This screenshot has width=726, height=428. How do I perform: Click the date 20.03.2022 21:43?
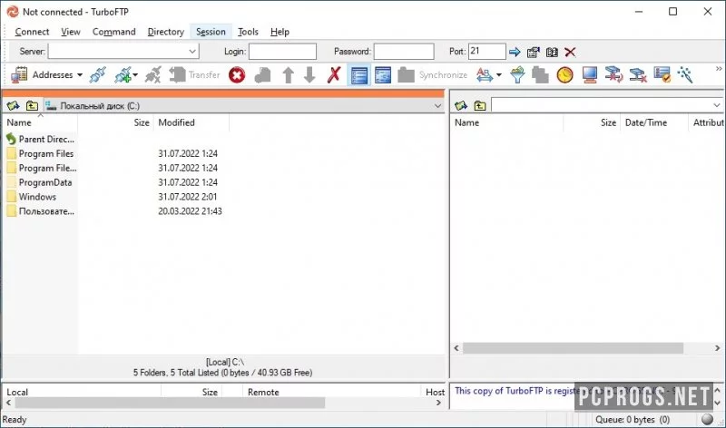point(190,211)
